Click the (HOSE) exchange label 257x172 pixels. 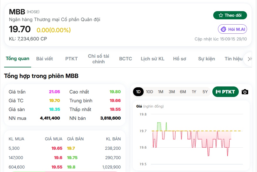point(33,12)
